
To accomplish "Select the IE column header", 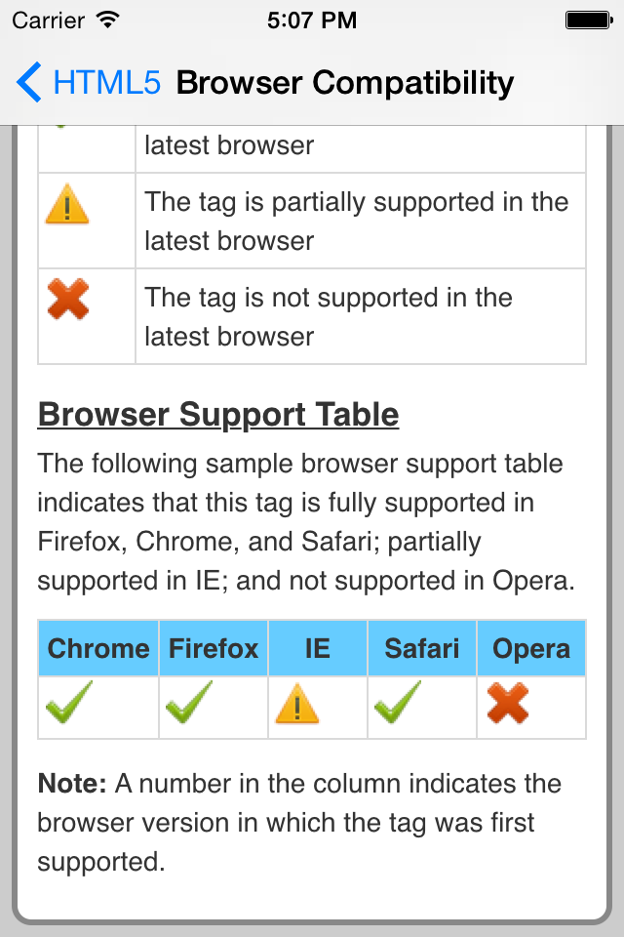I will click(x=318, y=648).
